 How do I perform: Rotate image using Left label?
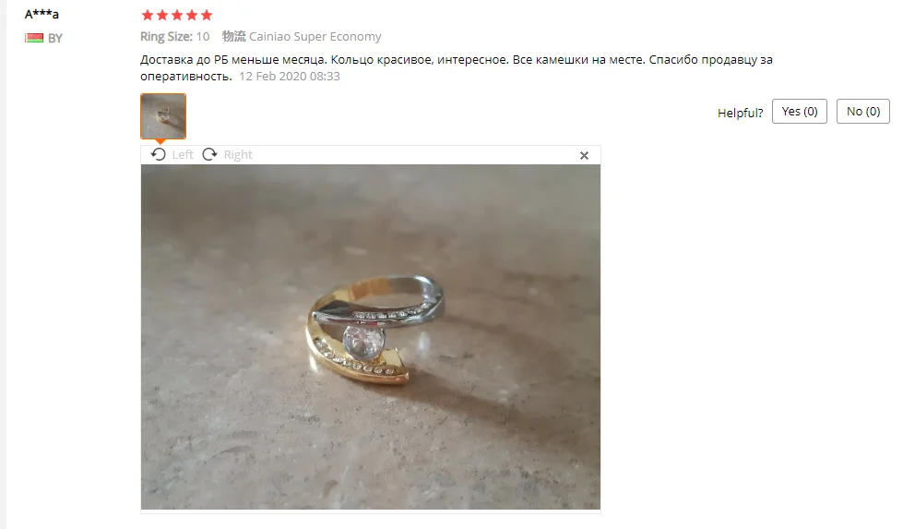point(183,154)
